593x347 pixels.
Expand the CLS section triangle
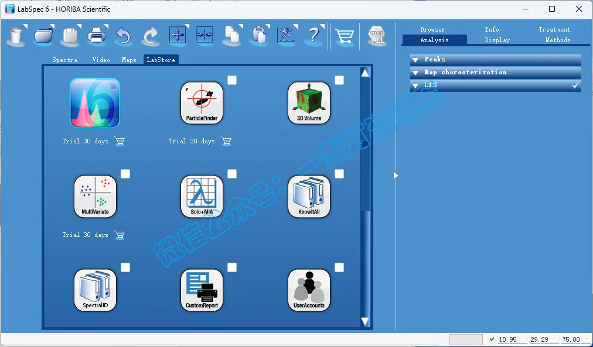(x=415, y=85)
